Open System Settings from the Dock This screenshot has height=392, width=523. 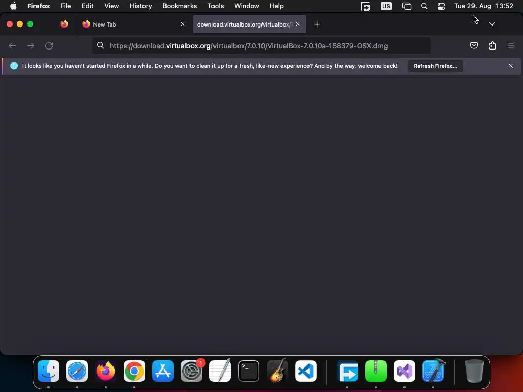[x=192, y=371]
